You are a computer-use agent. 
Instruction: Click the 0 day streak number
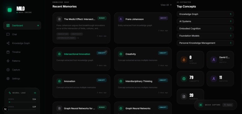tap(190, 57)
